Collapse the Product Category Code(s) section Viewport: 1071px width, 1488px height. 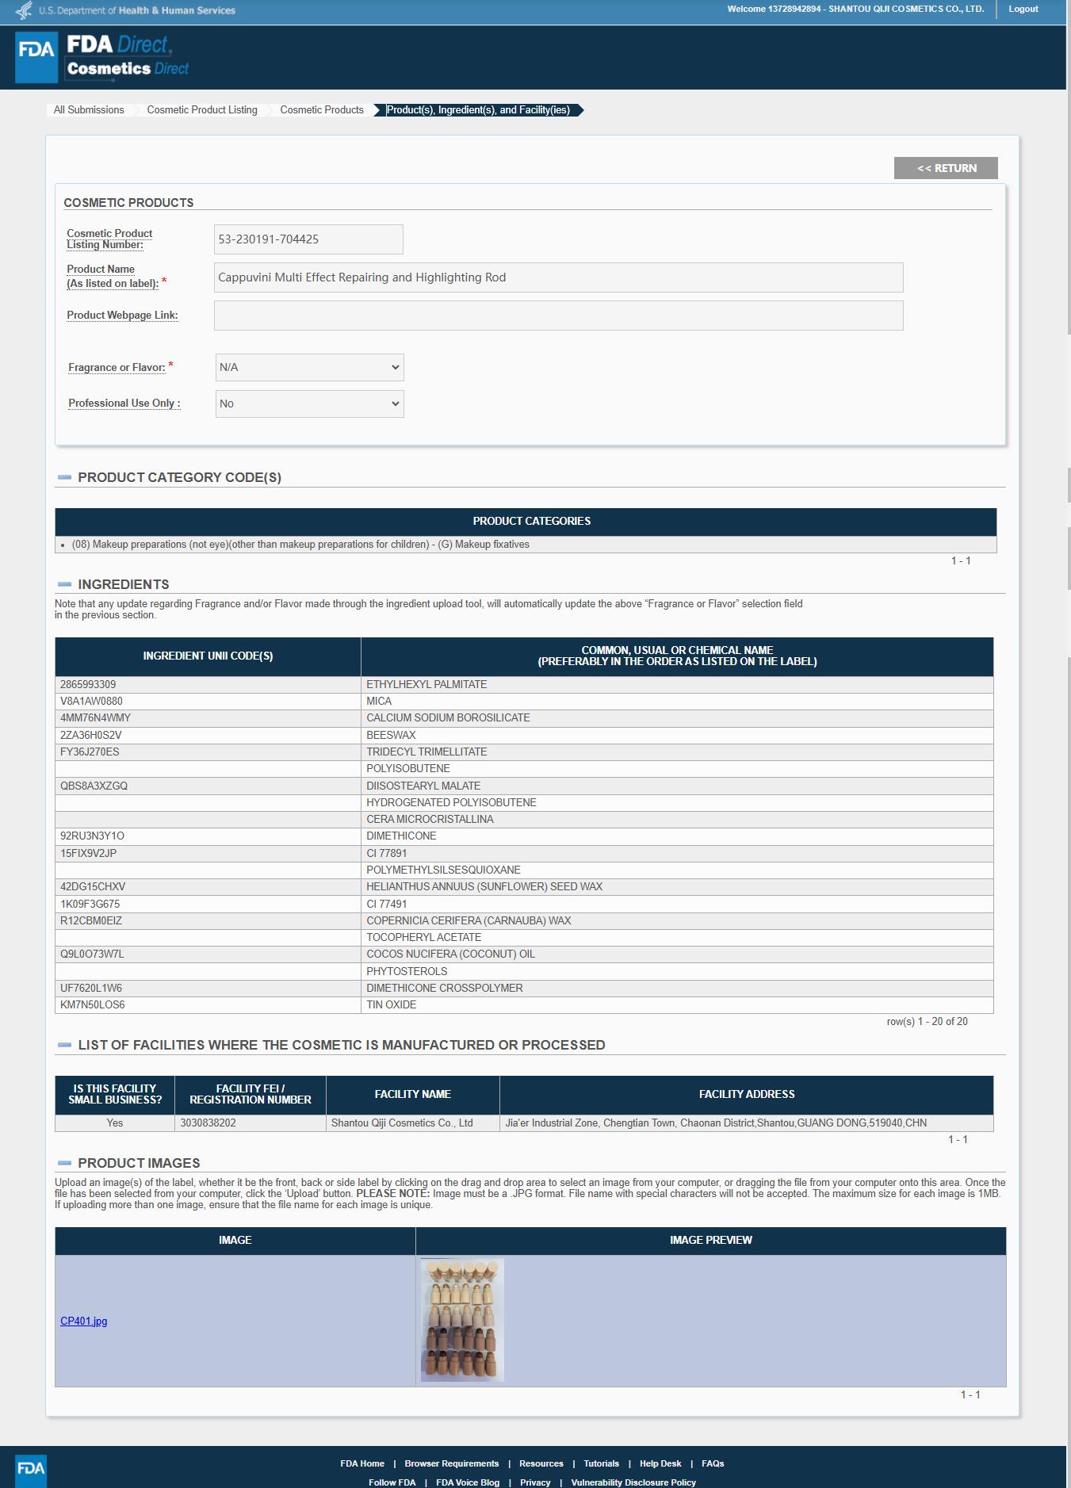coord(64,477)
